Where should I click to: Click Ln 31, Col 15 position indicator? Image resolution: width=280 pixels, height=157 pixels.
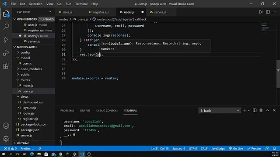pos(160,148)
